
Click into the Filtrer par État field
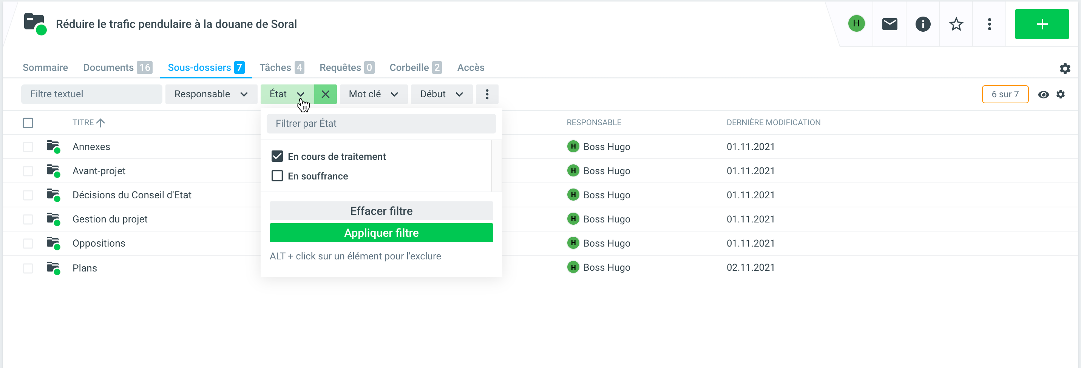click(x=381, y=124)
